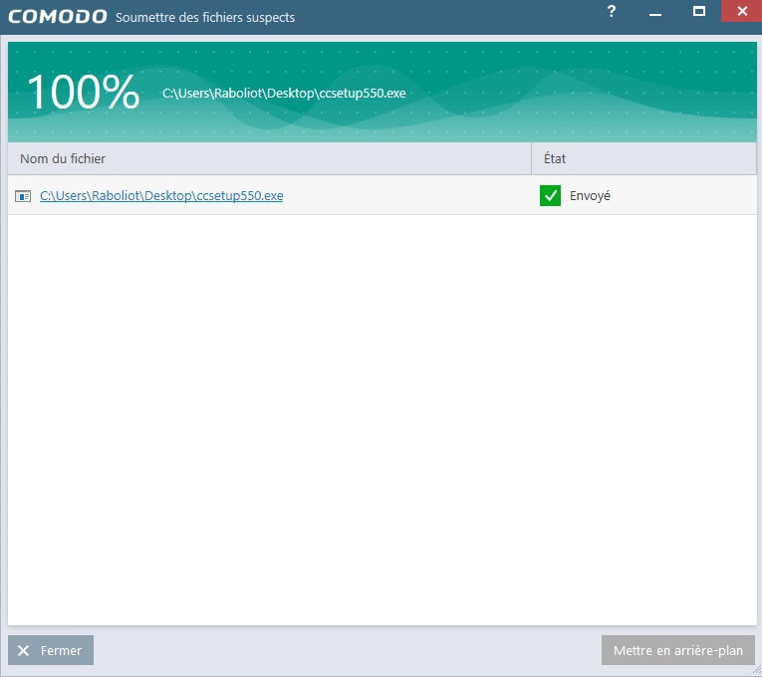The height and width of the screenshot is (677, 762).
Task: Sort by Nom du fichier column header
Action: click(x=269, y=158)
